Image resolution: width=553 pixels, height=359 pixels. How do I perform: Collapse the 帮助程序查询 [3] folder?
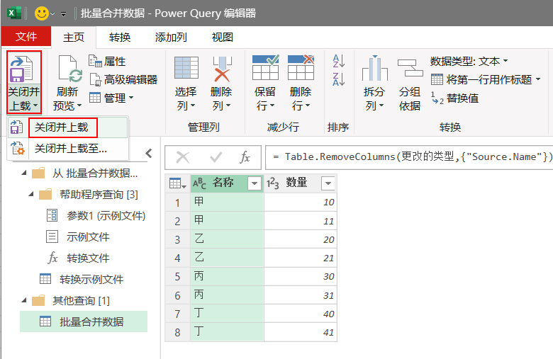(x=31, y=194)
